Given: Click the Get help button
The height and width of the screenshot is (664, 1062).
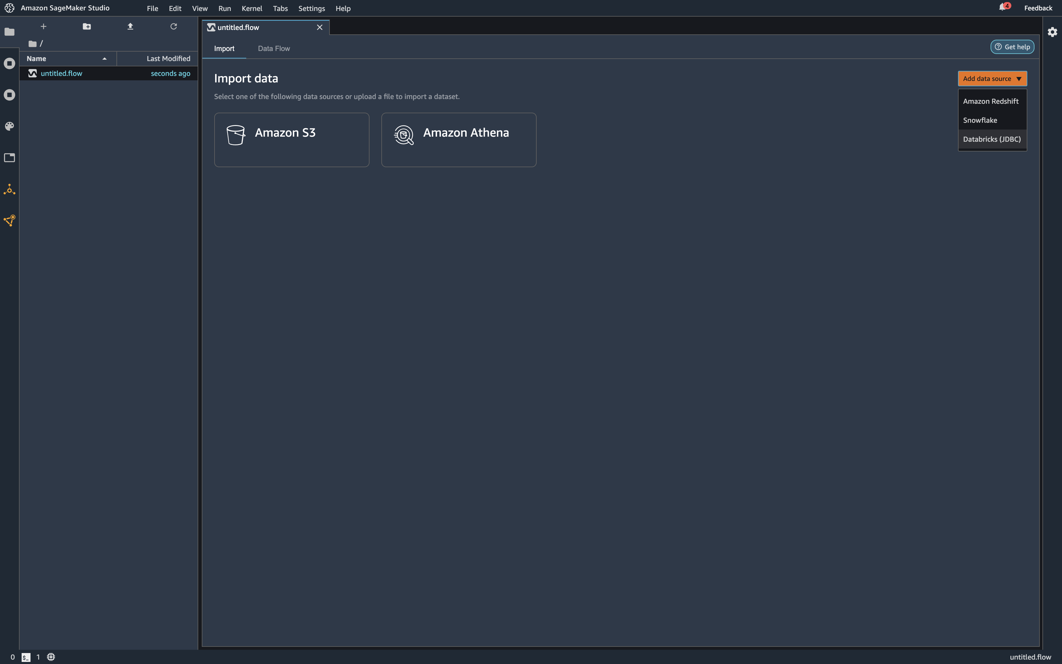Looking at the screenshot, I should [1012, 47].
